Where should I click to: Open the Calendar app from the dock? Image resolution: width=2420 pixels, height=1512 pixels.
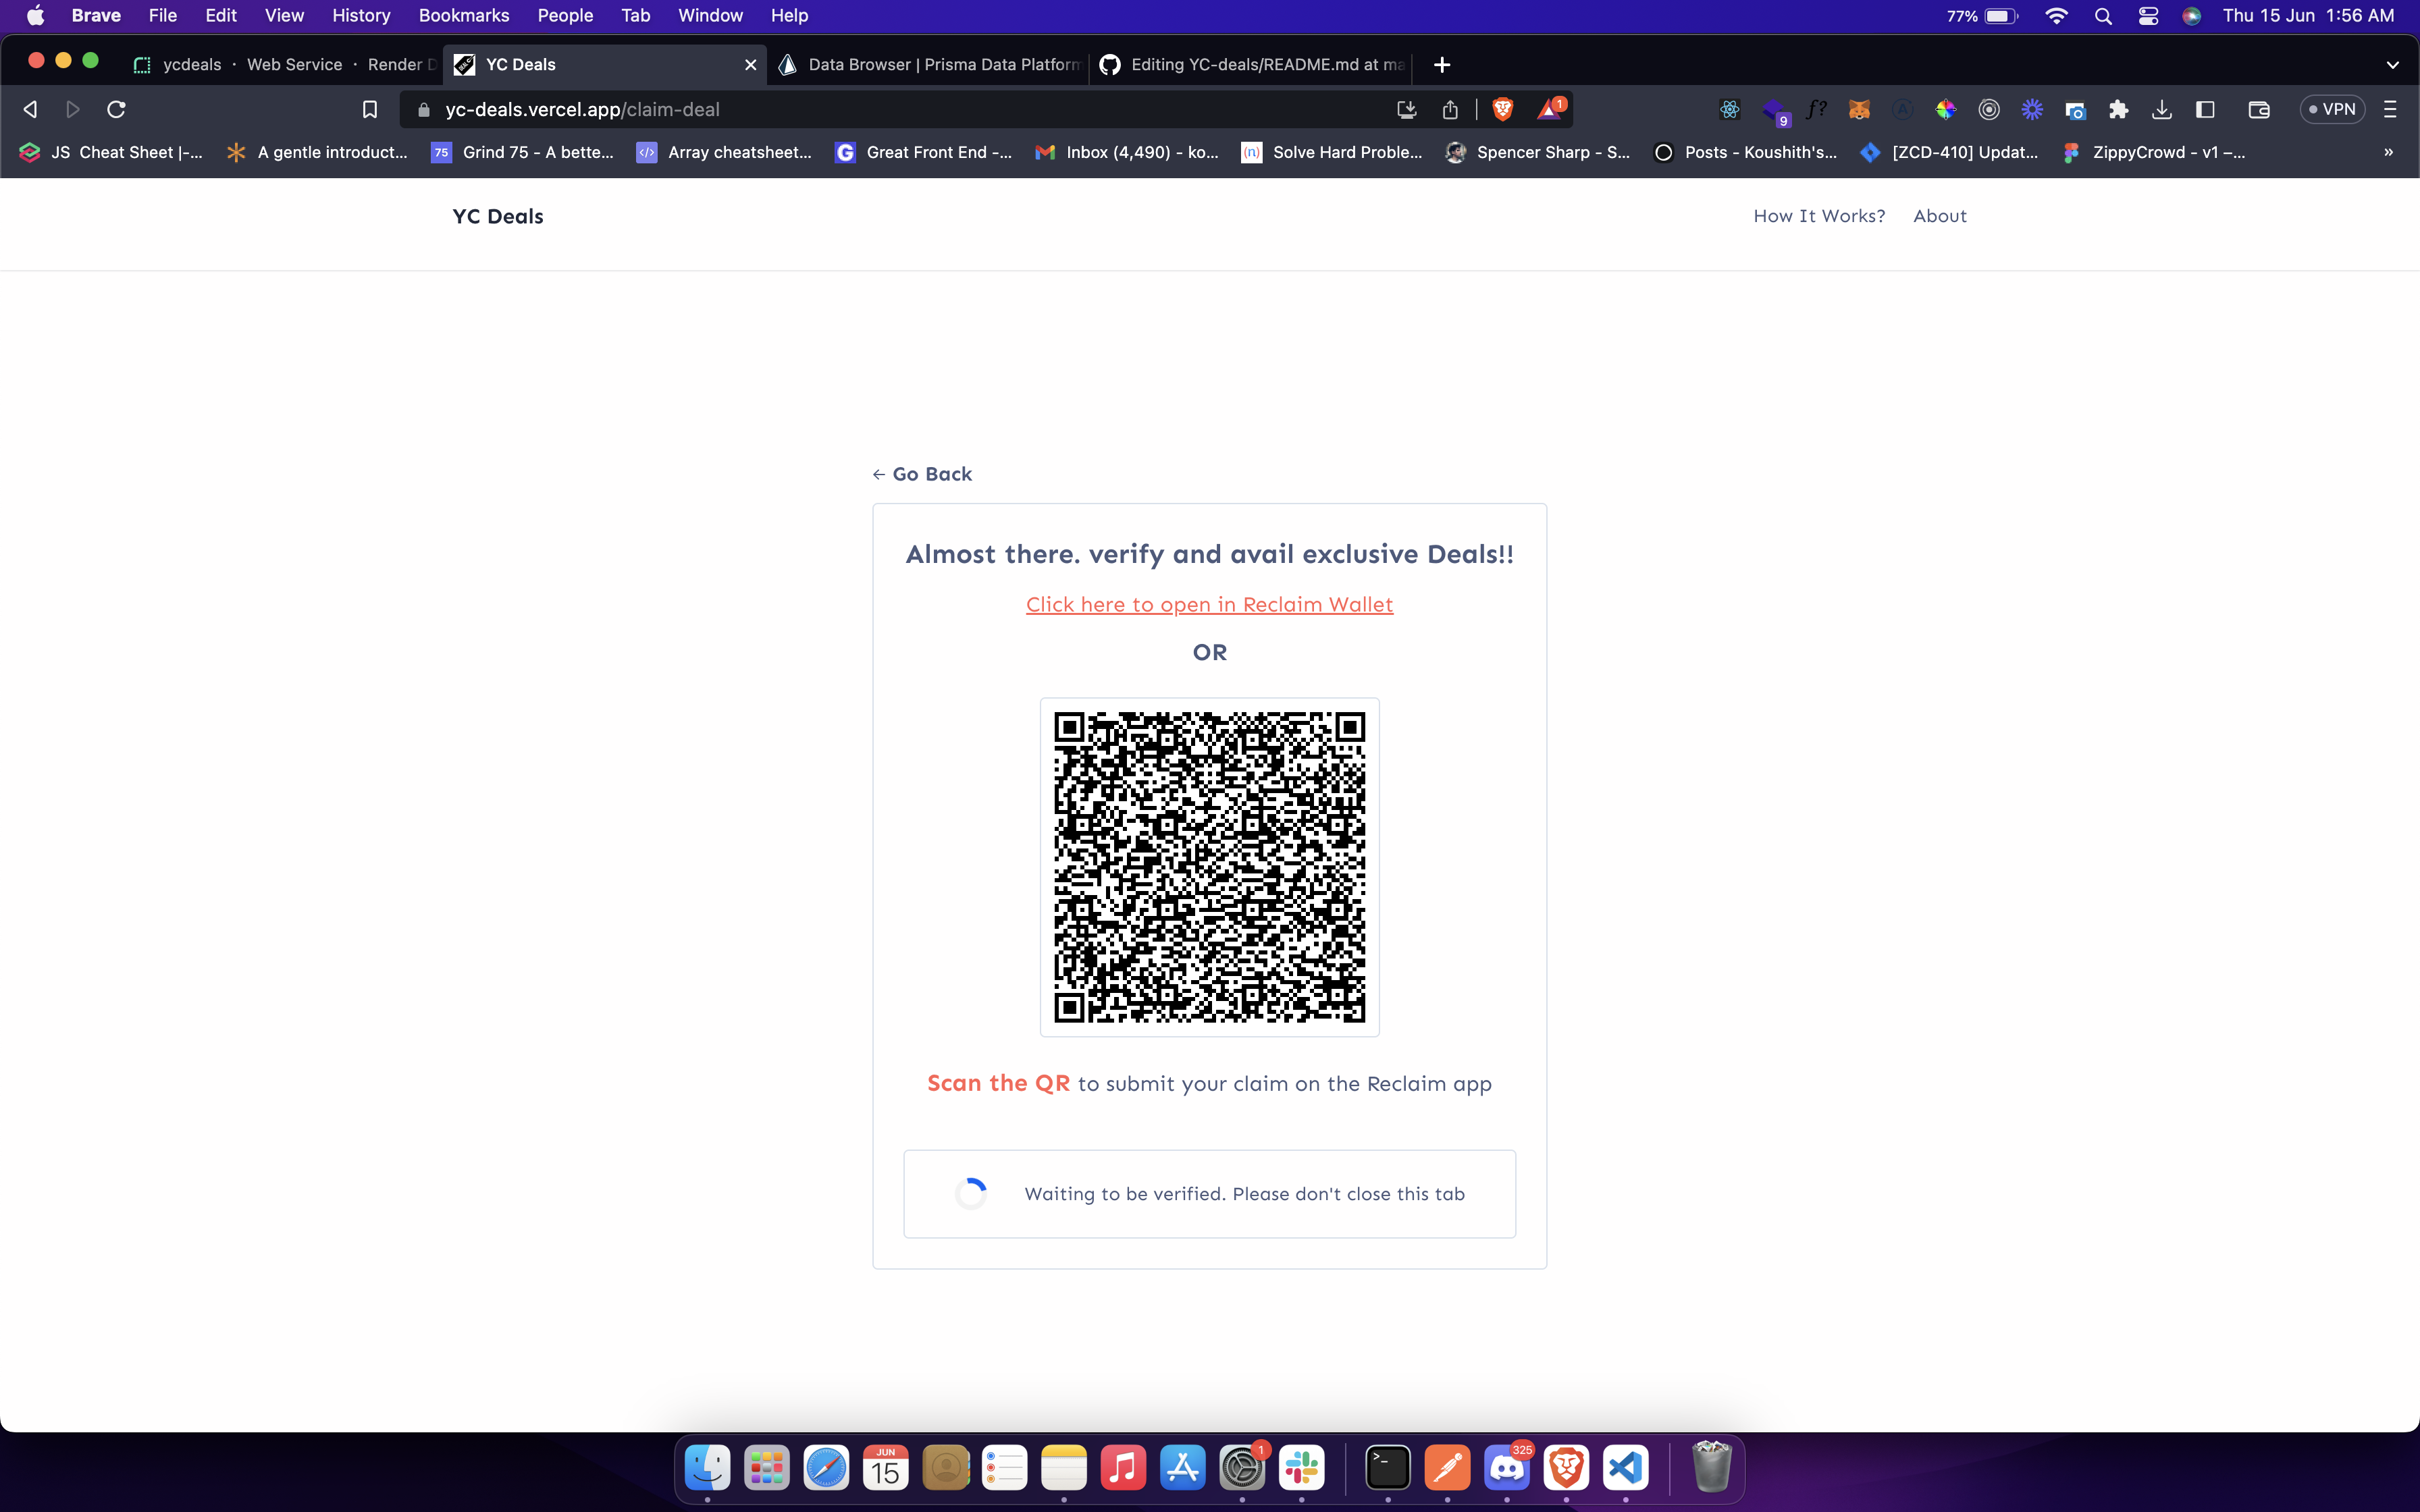pyautogui.click(x=885, y=1467)
